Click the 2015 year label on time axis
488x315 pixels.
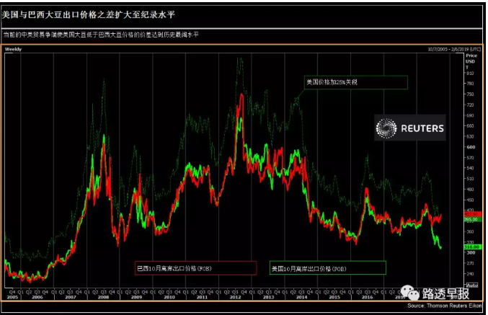tap(335, 296)
